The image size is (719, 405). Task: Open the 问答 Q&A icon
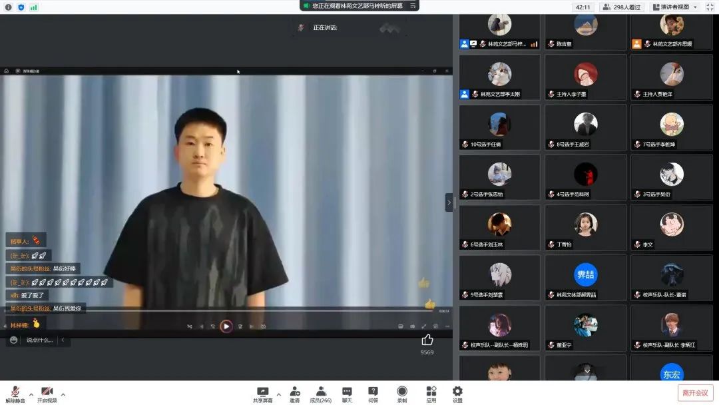[x=373, y=391]
